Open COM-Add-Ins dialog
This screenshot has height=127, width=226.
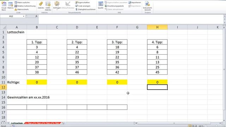click(x=48, y=6)
